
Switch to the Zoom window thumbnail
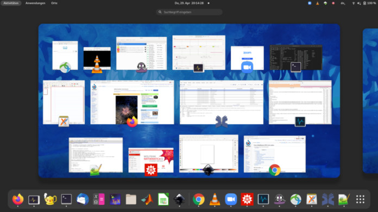247,58
